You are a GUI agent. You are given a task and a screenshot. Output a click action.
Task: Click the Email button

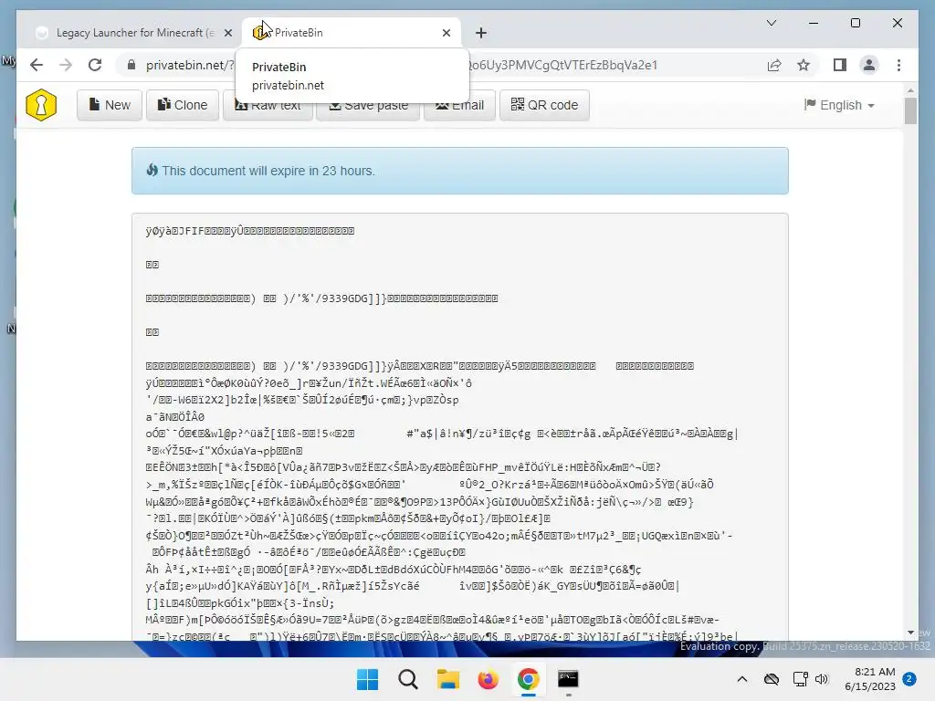(460, 106)
